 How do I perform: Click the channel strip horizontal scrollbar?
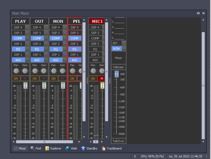(x=44, y=142)
